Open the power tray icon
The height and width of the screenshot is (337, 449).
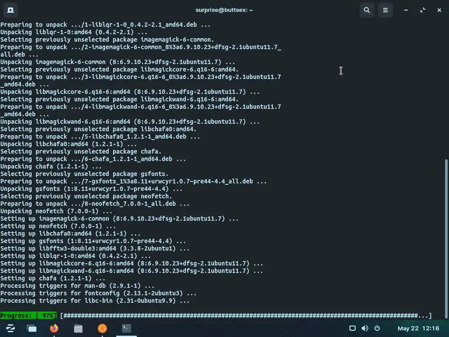[x=377, y=328]
